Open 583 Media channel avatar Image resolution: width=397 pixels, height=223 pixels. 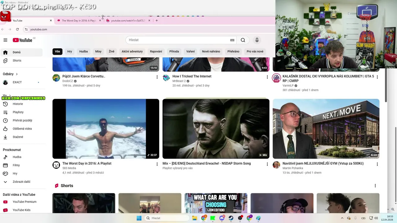click(56, 165)
